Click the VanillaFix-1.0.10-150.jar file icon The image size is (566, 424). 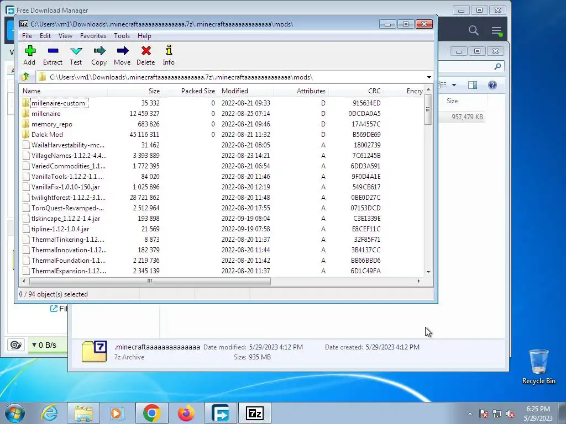26,187
